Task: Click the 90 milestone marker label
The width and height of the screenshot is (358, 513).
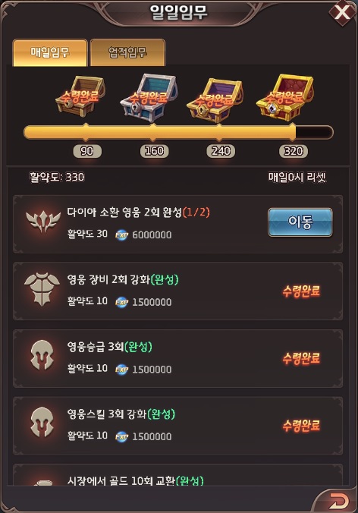Action: point(87,151)
